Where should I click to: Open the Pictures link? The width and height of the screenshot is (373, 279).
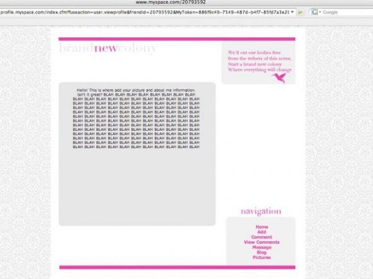[x=262, y=257]
